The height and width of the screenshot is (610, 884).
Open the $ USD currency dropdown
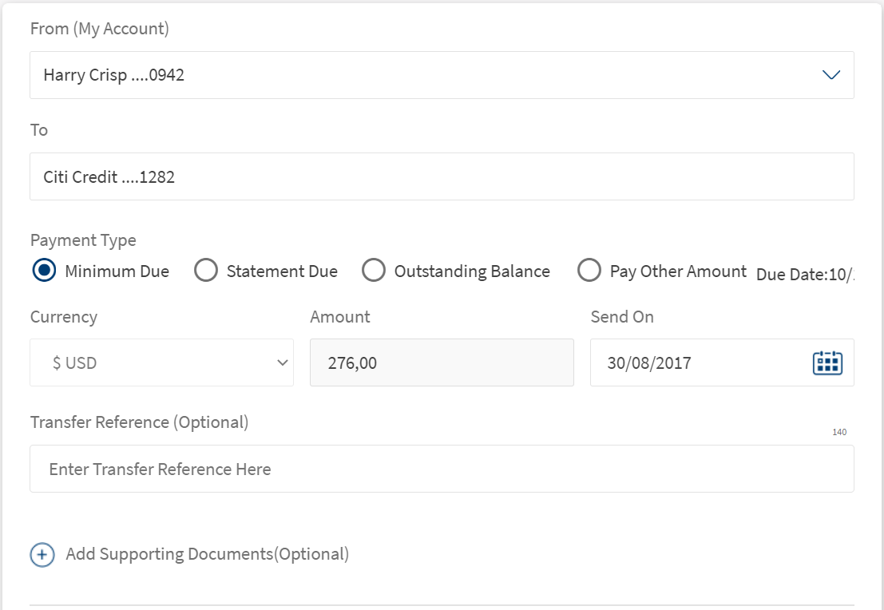coord(161,362)
